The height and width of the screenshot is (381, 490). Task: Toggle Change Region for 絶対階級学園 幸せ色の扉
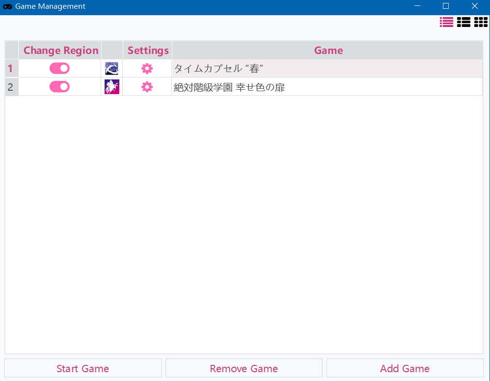59,87
